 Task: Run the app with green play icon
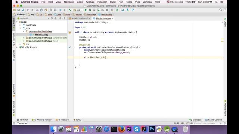tap(86, 10)
